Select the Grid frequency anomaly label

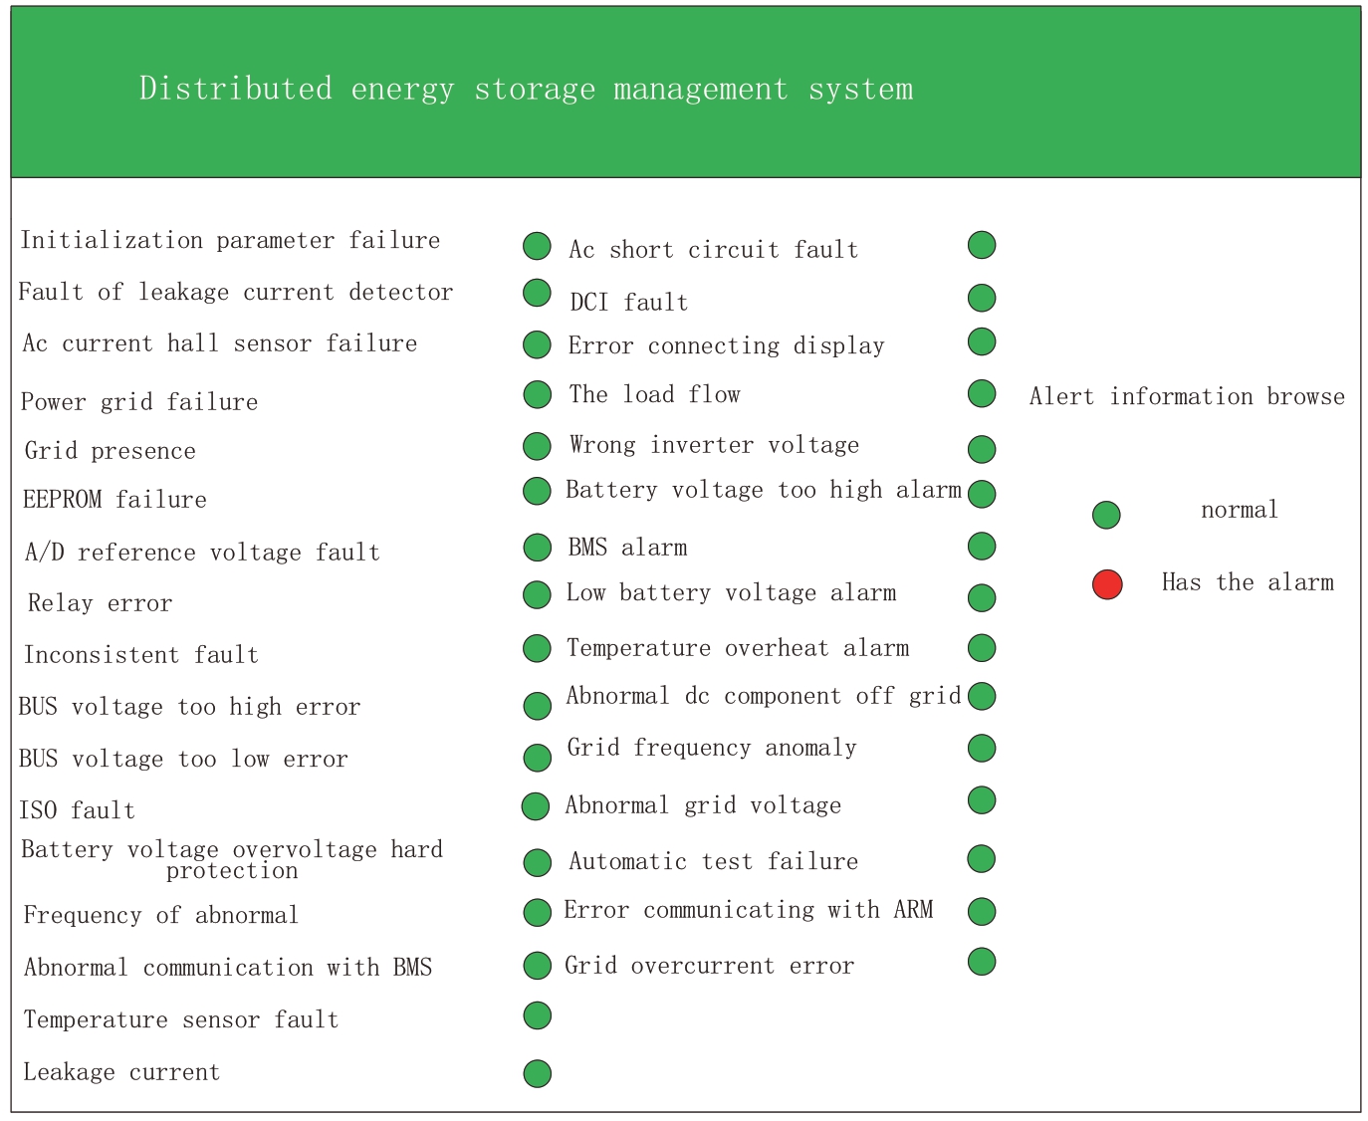(x=711, y=748)
